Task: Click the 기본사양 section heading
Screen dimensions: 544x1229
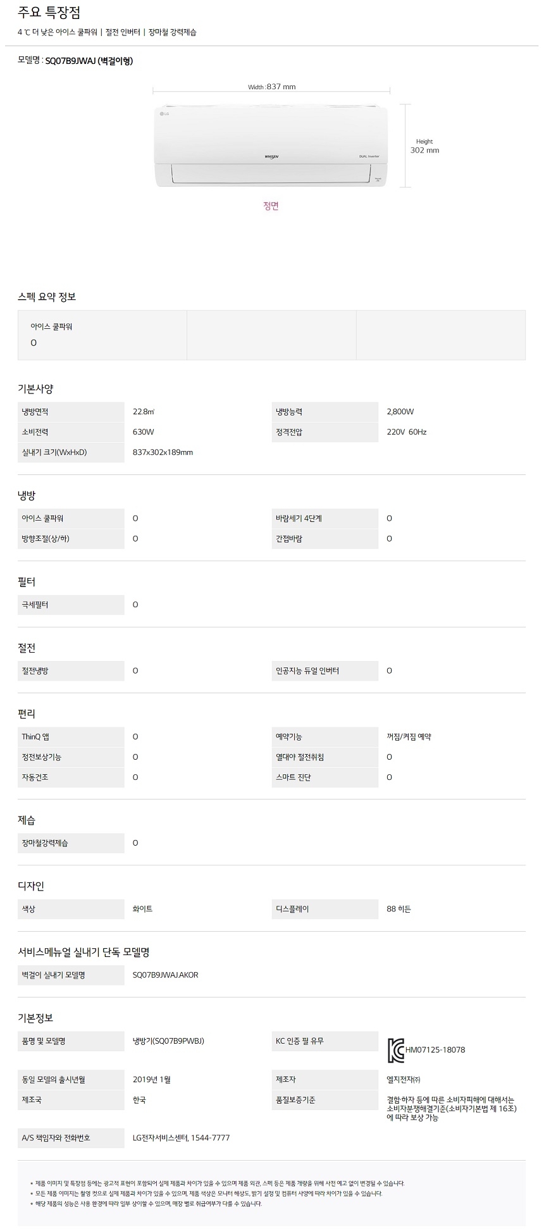Action: click(x=35, y=389)
